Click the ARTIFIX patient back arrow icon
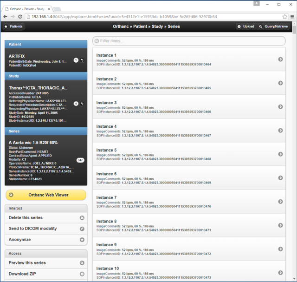Screen dimensions: 297x282 point(82,60)
